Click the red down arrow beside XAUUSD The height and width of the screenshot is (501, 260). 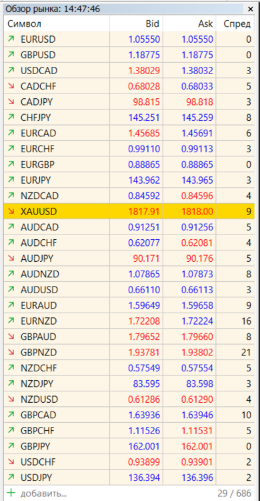(11, 212)
